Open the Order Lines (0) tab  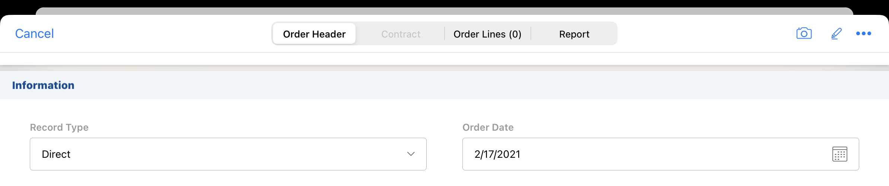click(x=487, y=34)
